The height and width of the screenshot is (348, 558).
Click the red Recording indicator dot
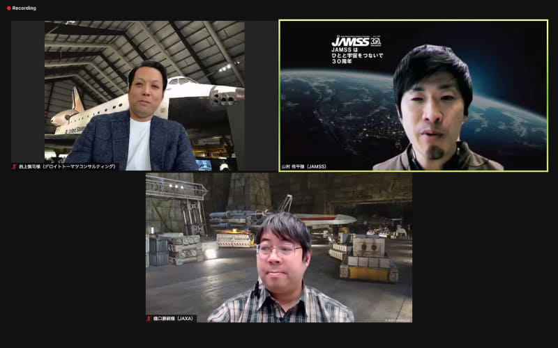click(x=9, y=8)
